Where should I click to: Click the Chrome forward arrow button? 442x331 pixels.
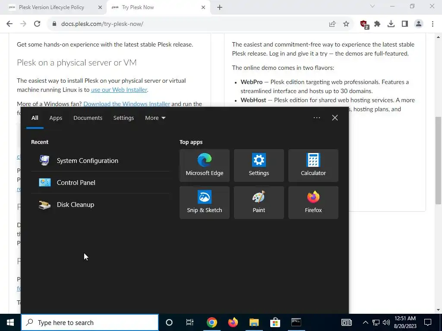(x=23, y=24)
